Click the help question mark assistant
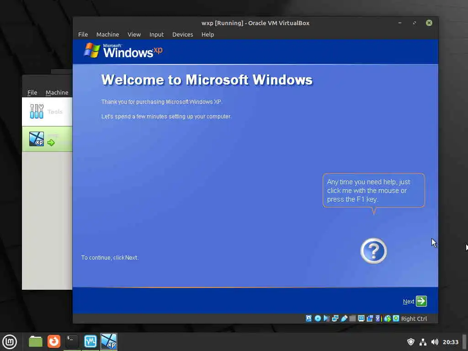 pos(373,251)
